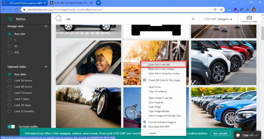This screenshot has height=139, width=264.
Task: Choose Inspect in context menu
Action: tap(164, 133)
